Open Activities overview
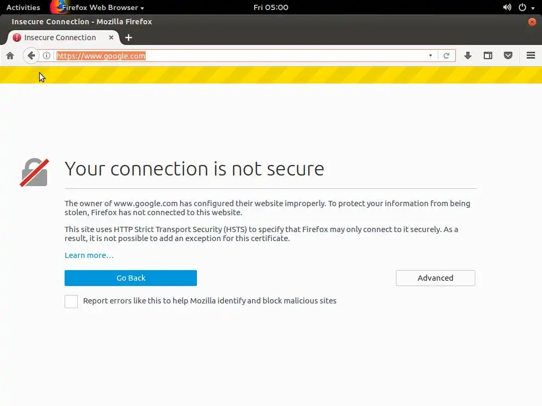 click(x=23, y=7)
